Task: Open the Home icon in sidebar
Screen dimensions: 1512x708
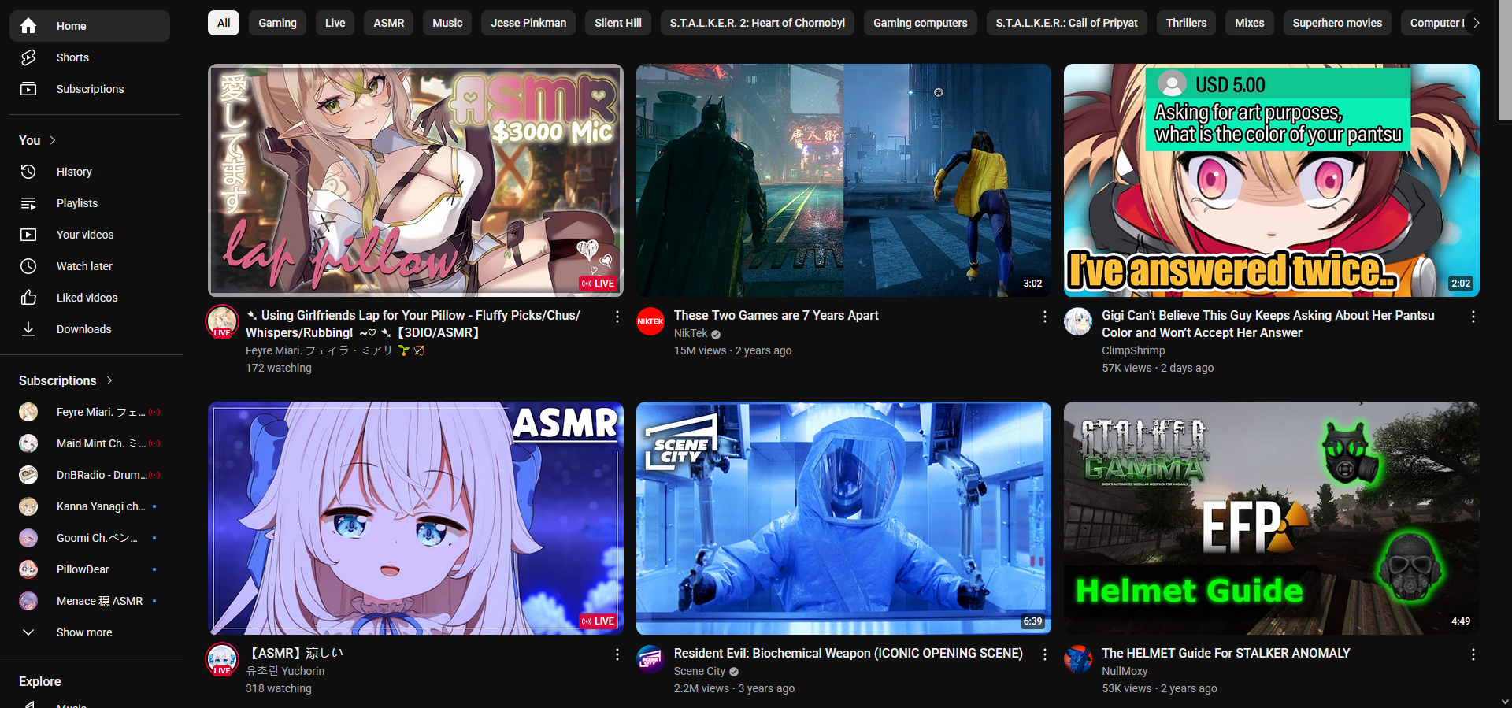Action: 28,26
